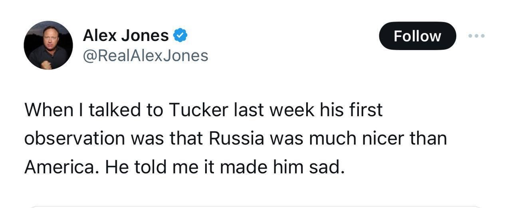Open tweet via its first text line
The image size is (511, 208).
coord(203,110)
